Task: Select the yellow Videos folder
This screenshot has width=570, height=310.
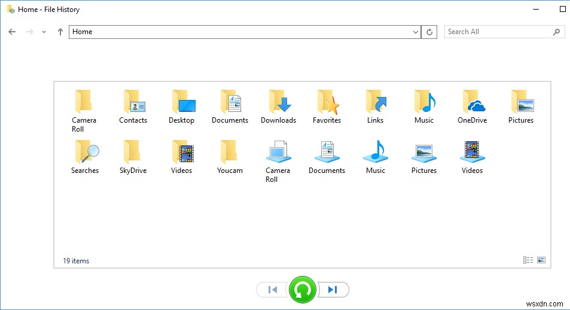Action: pyautogui.click(x=181, y=157)
